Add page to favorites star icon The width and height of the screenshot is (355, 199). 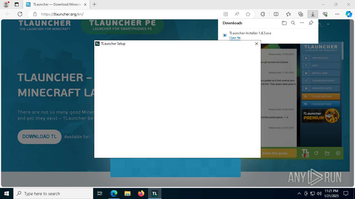(x=248, y=14)
